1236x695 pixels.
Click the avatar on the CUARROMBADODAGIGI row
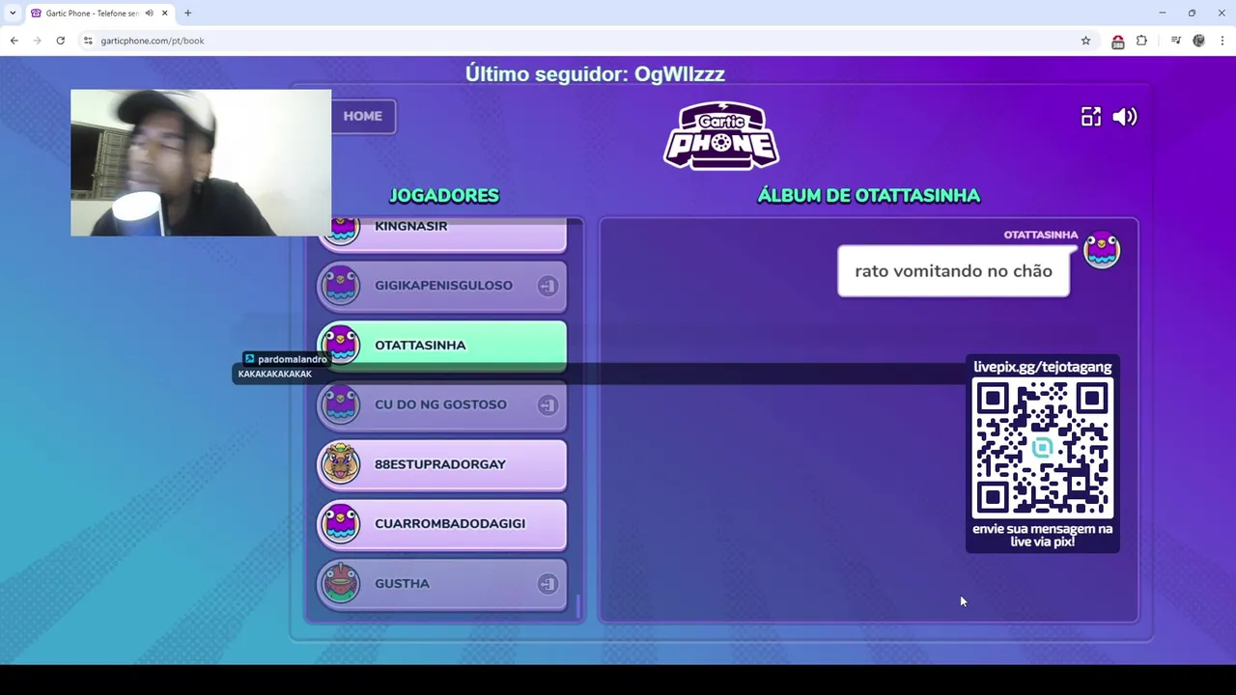coord(340,523)
